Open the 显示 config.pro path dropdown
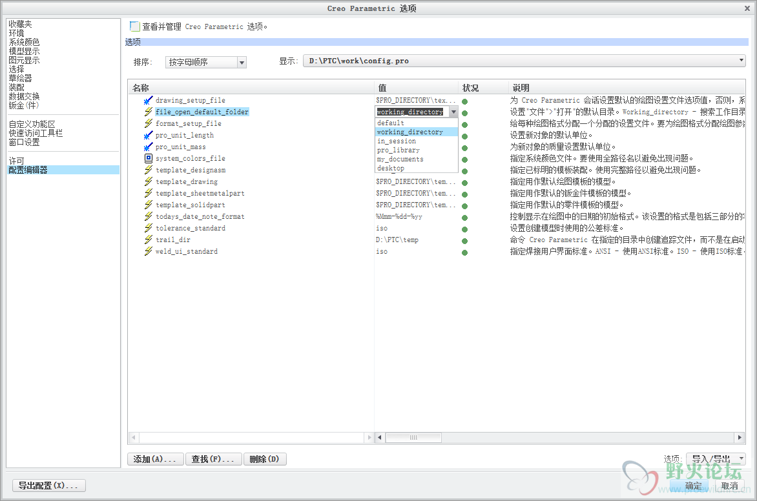Viewport: 757px width, 501px height. (524, 61)
